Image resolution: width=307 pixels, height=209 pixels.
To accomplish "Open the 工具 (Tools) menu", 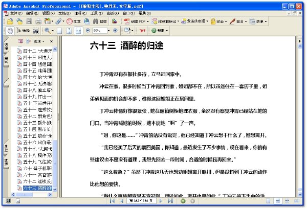I will pos(97,13).
